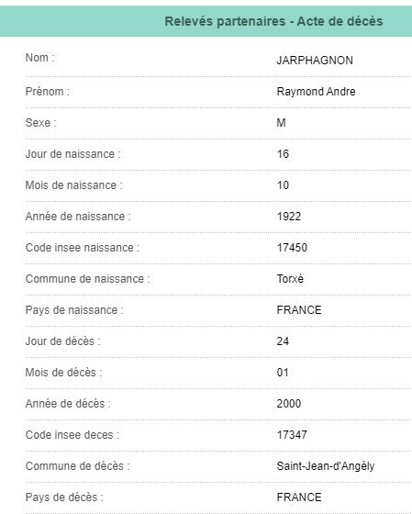Viewport: 412px width, 514px height.
Task: Select the death commune Saint-Jean-d'Angély
Action: click(326, 466)
